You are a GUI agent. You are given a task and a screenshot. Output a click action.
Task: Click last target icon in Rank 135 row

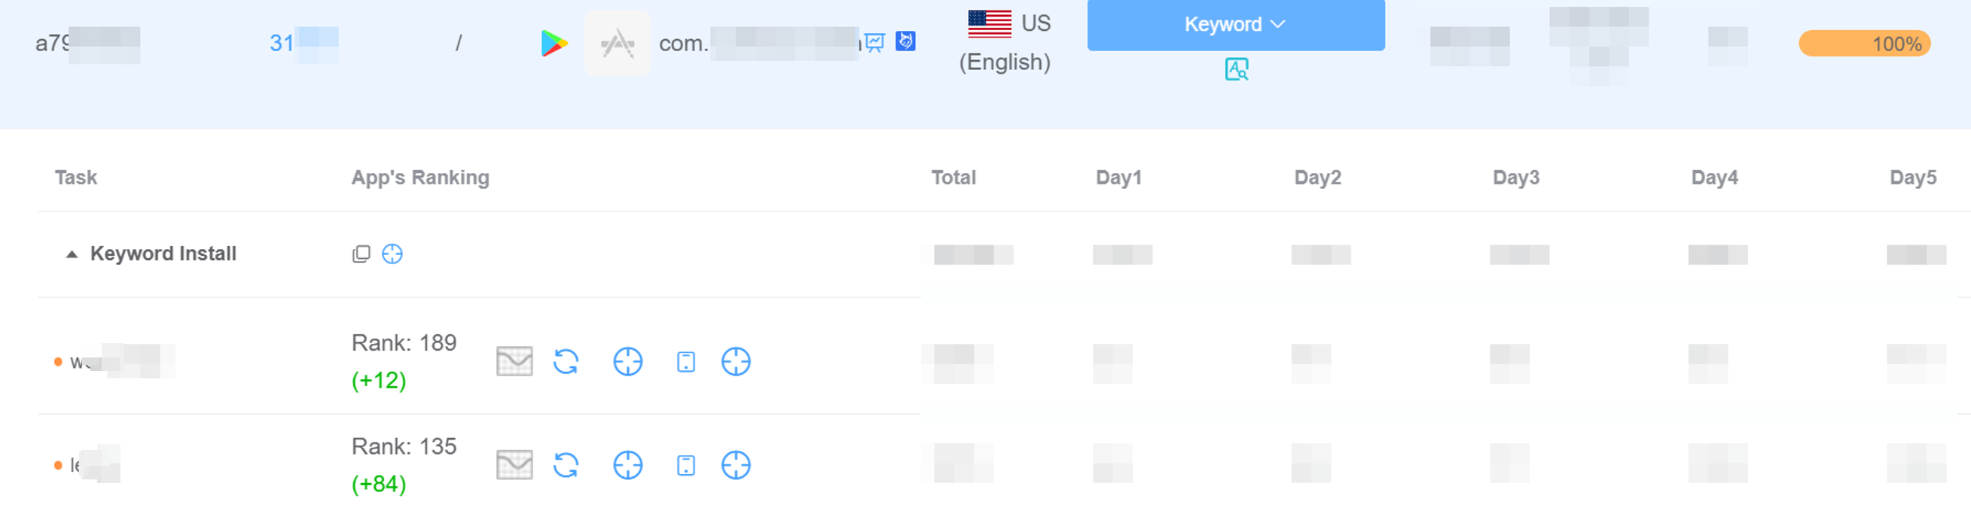pyautogui.click(x=735, y=465)
